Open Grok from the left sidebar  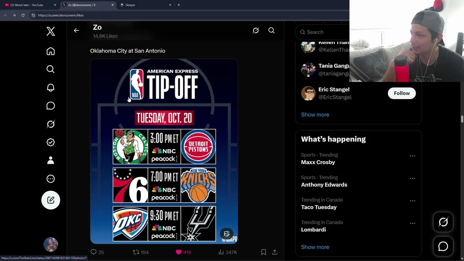click(51, 124)
